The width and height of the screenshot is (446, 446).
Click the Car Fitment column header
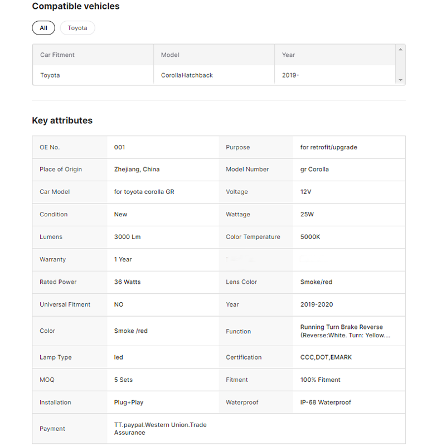pos(57,55)
